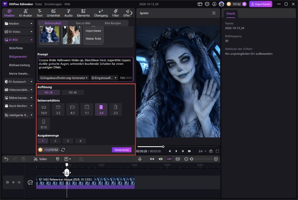Open the download icon in title bar
The height and width of the screenshot is (200, 298).
(214, 4)
